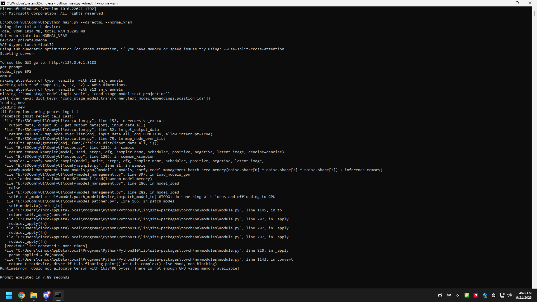Image resolution: width=537 pixels, height=302 pixels.
Task: Open Windows Security from the system tray
Action: [485, 295]
